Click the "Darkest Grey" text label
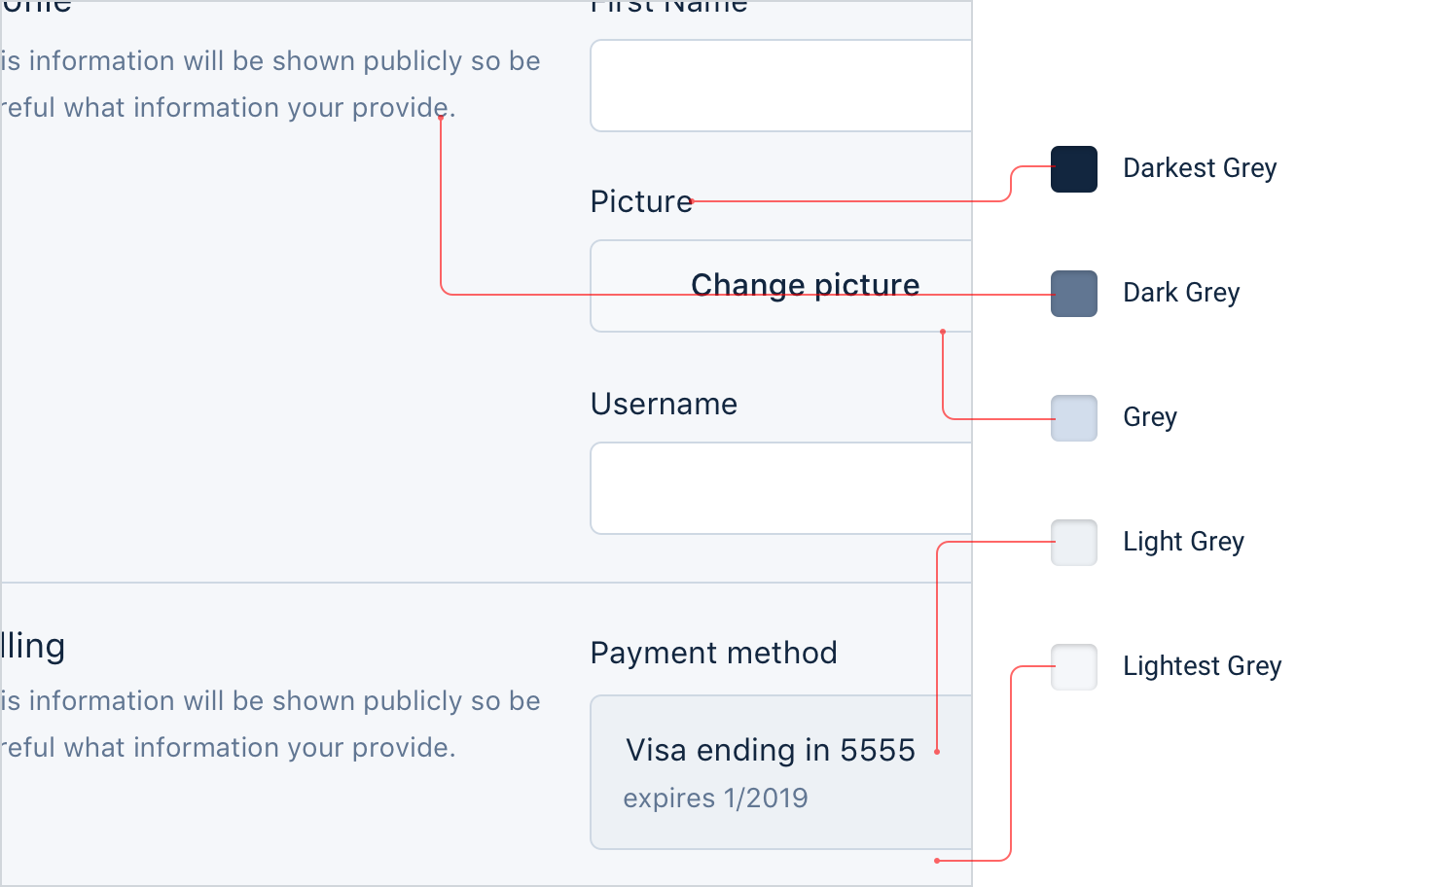 [1200, 168]
